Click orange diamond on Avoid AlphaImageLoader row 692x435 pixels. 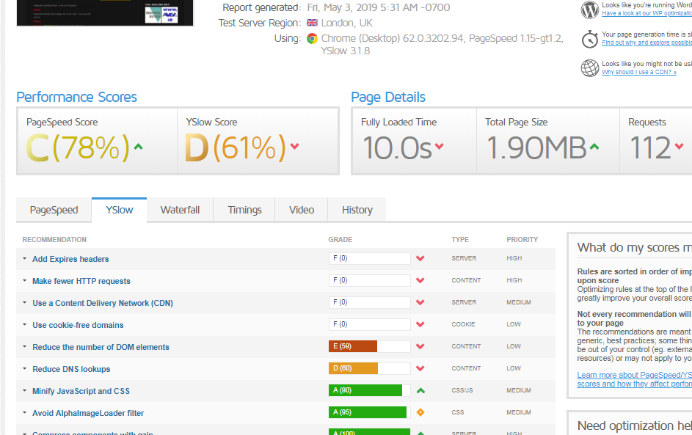(x=420, y=413)
